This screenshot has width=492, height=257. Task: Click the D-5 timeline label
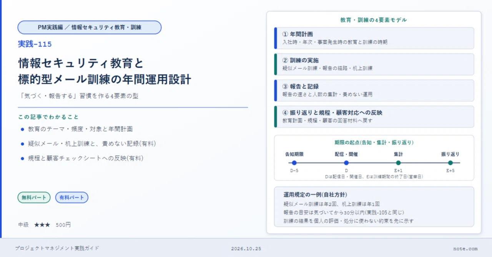[294, 170]
